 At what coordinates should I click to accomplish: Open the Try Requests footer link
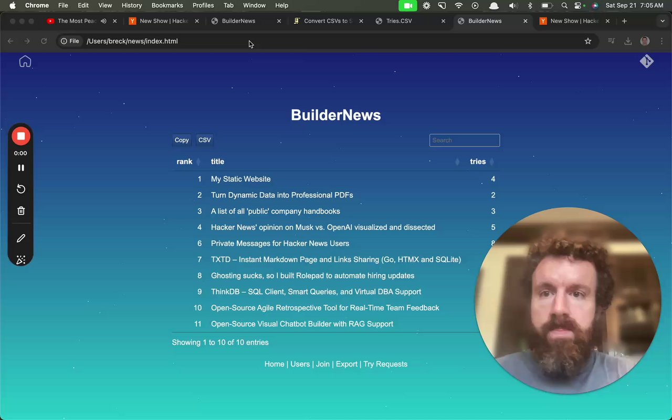[385, 364]
